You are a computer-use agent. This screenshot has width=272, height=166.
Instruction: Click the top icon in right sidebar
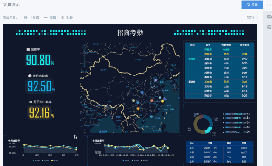tap(269, 17)
